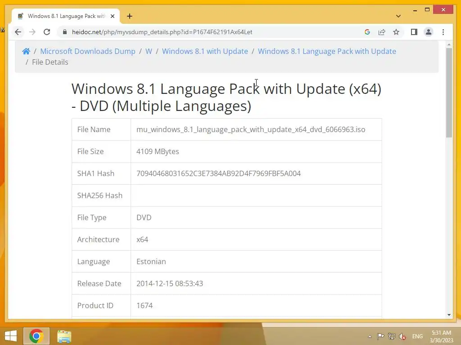The height and width of the screenshot is (345, 461).
Task: Click the x64 architecture value
Action: [142, 239]
